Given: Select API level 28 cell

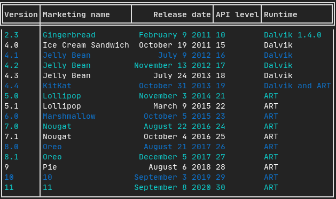Looking at the screenshot, I should click(221, 167).
